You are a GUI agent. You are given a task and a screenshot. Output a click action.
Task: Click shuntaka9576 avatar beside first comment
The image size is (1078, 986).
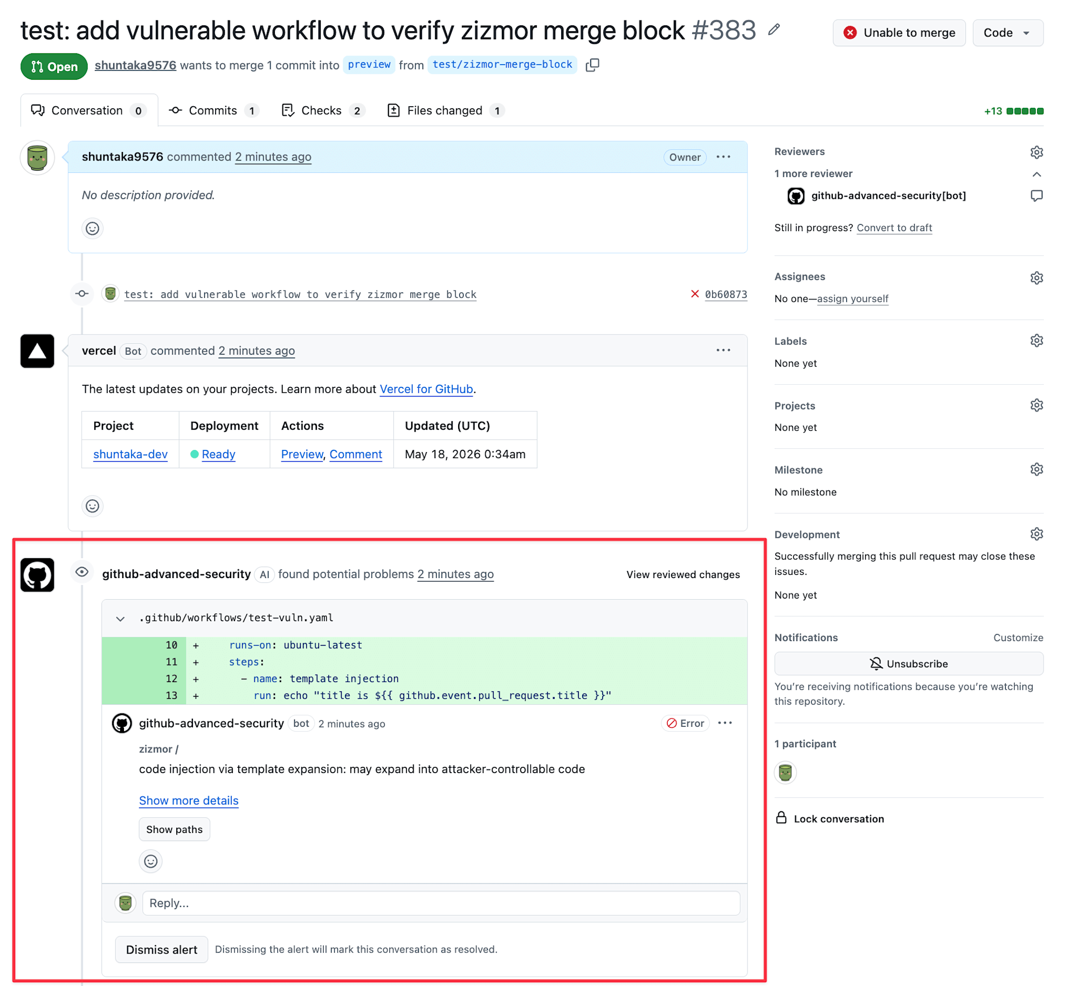(x=37, y=157)
